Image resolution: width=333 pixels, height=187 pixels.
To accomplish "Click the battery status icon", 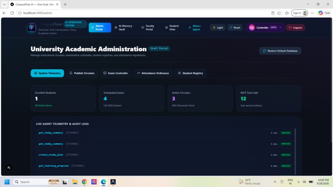I will [311, 182].
